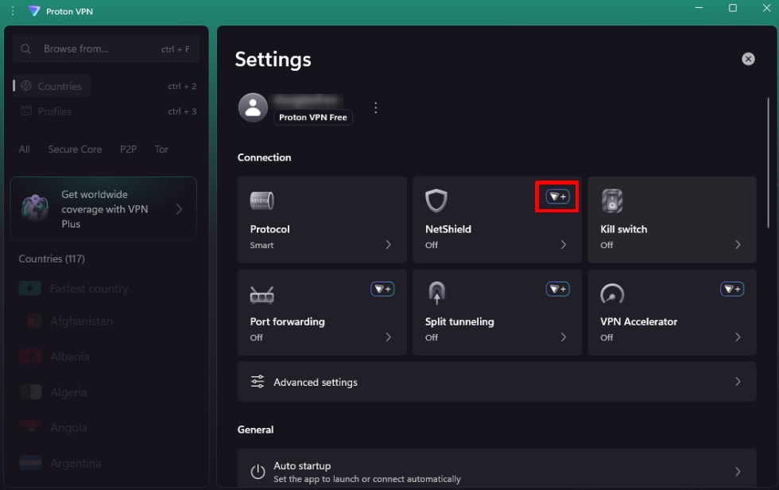
Task: Expand the Protocol setting chevron
Action: 388,244
